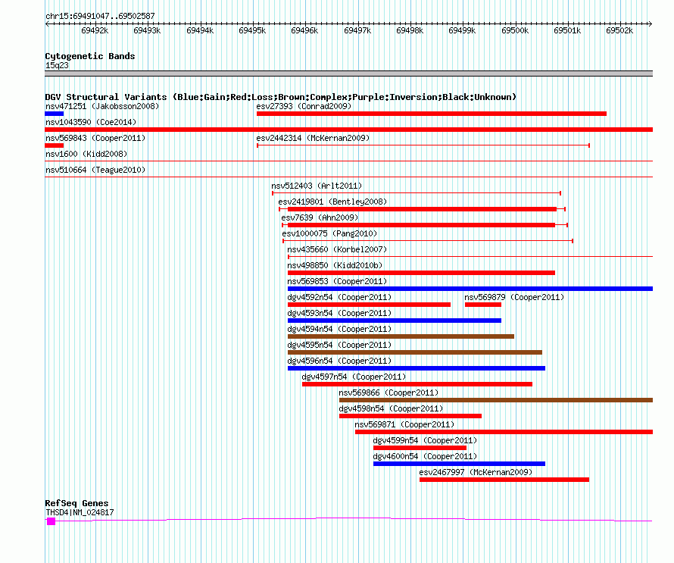The height and width of the screenshot is (563, 674).
Task: Open the esv7639 (Ahn2009) label
Action: pos(320,217)
